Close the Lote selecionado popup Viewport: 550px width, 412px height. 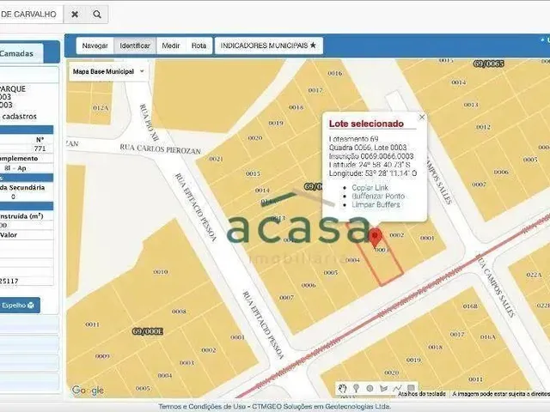click(x=422, y=118)
